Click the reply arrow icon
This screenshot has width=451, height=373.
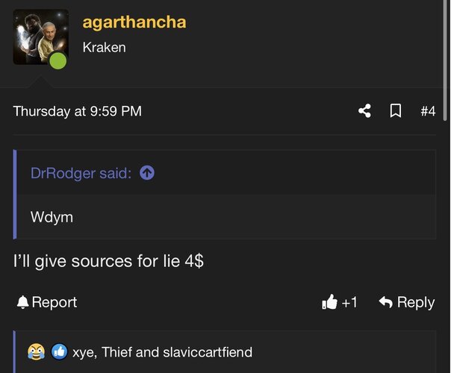(x=386, y=302)
